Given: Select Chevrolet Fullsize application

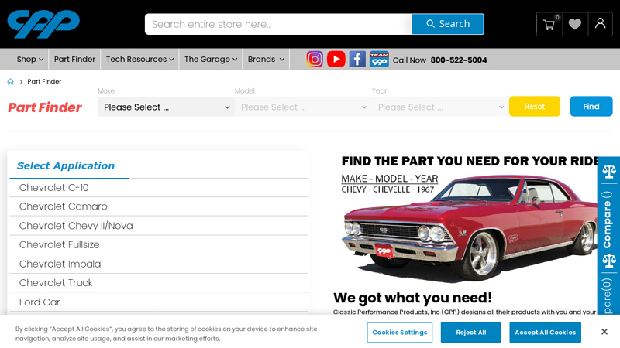Looking at the screenshot, I should [x=159, y=244].
